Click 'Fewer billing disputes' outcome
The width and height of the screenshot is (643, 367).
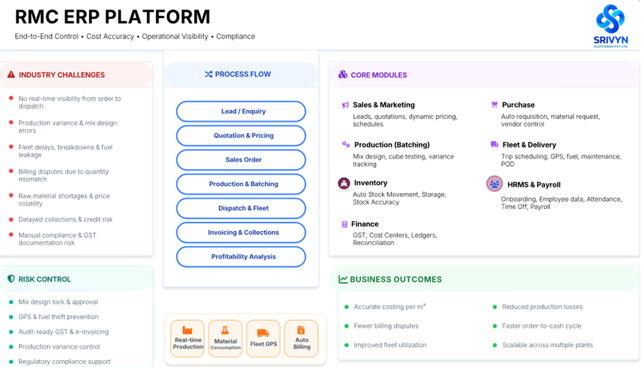pyautogui.click(x=386, y=326)
